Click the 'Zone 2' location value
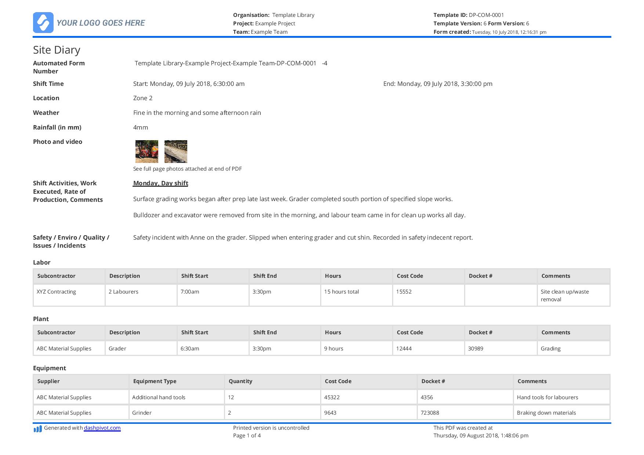The width and height of the screenshot is (644, 455). [x=143, y=98]
